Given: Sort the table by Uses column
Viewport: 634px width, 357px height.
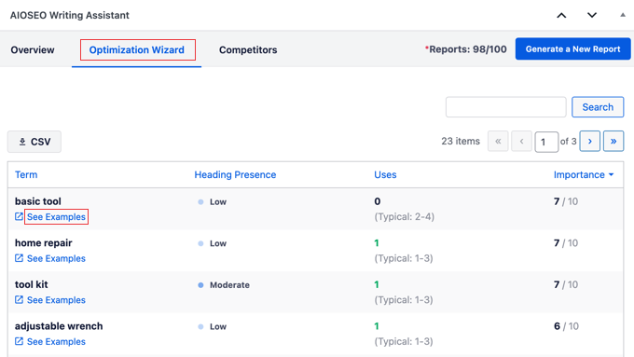Looking at the screenshot, I should point(385,174).
